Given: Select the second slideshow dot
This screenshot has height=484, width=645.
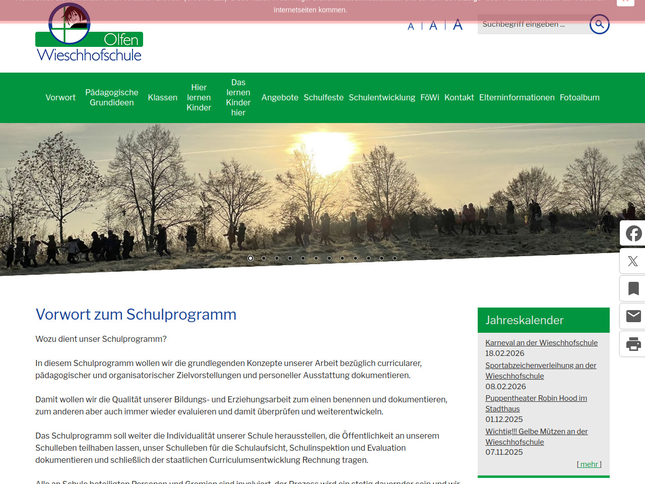Looking at the screenshot, I should (x=264, y=258).
